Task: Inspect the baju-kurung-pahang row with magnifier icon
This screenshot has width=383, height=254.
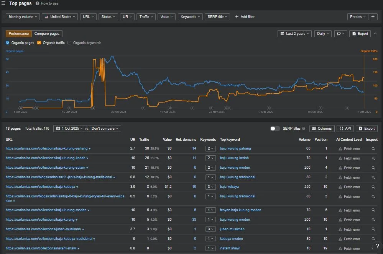Action: click(373, 149)
